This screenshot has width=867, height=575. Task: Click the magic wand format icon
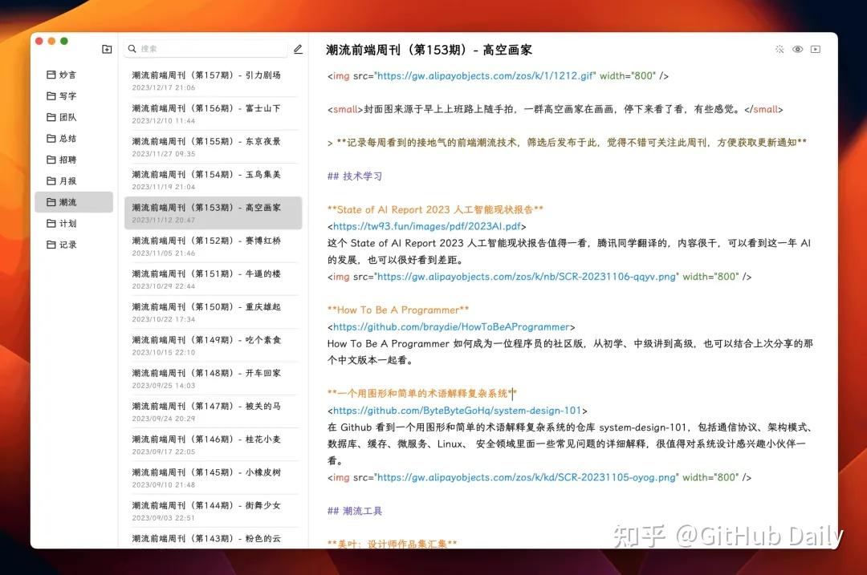[x=779, y=50]
